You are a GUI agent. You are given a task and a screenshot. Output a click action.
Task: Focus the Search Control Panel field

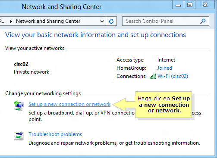(163, 21)
